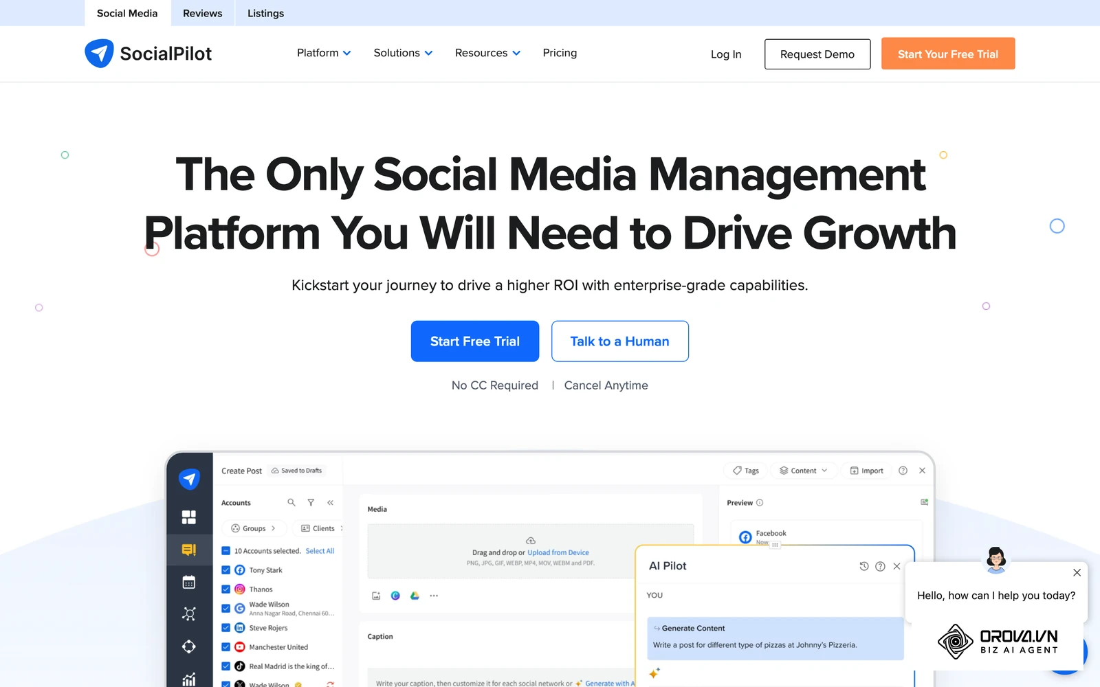Open the analytics bar chart sidebar icon
Screen dimensions: 1100x687
(189, 679)
